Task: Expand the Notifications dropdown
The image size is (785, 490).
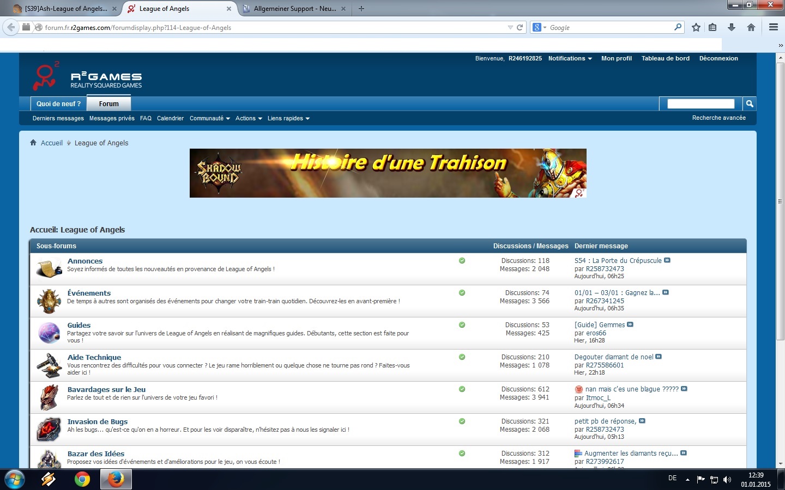Action: (x=570, y=58)
